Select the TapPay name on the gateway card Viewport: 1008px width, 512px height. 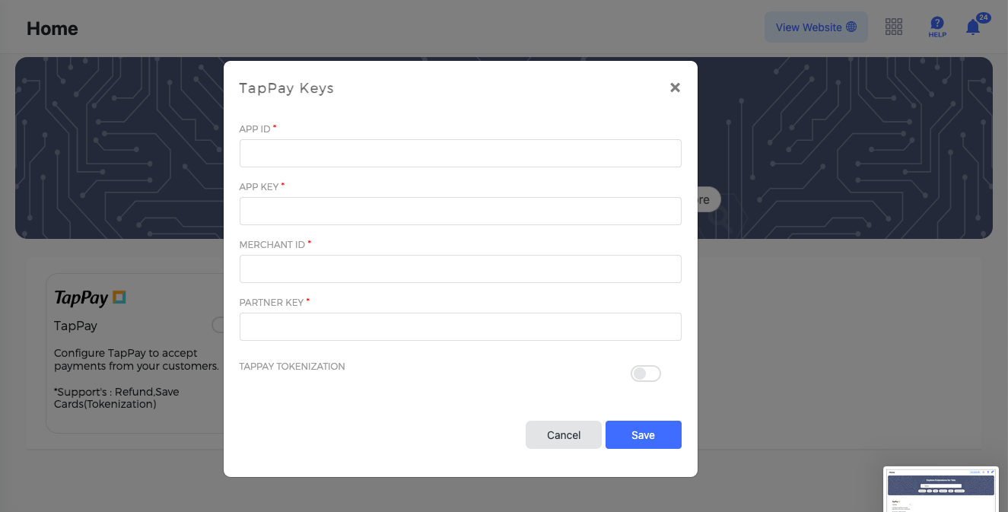76,326
